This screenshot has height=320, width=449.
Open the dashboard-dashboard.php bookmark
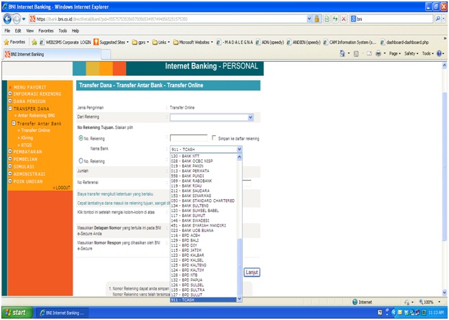click(404, 43)
